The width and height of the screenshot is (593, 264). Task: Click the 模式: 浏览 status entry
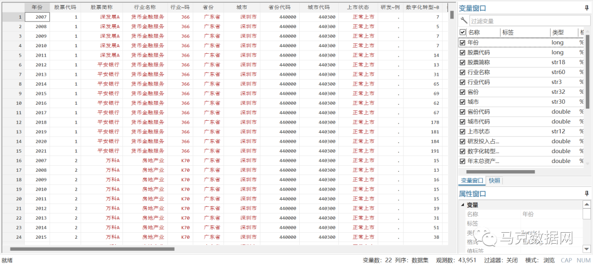point(540,260)
